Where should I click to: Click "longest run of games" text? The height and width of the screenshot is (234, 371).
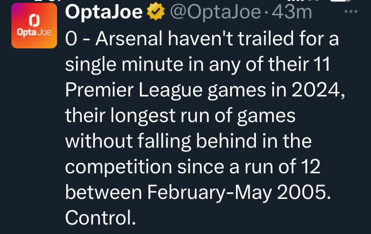tap(198, 115)
